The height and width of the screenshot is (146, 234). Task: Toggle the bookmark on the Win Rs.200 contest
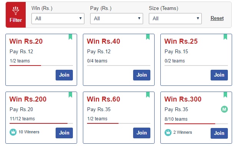[x=70, y=95]
